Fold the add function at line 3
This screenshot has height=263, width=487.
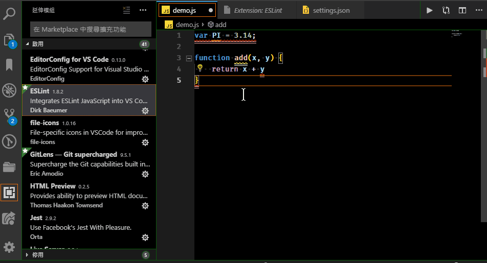click(189, 58)
